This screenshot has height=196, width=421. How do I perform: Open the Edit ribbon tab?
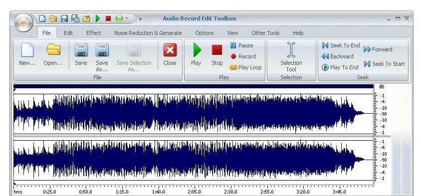(68, 33)
